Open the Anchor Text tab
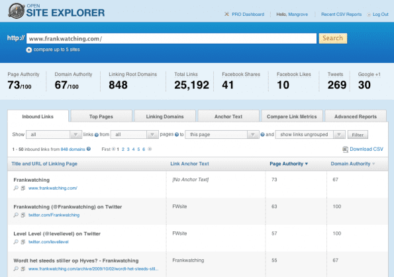The image size is (394, 277). [228, 116]
